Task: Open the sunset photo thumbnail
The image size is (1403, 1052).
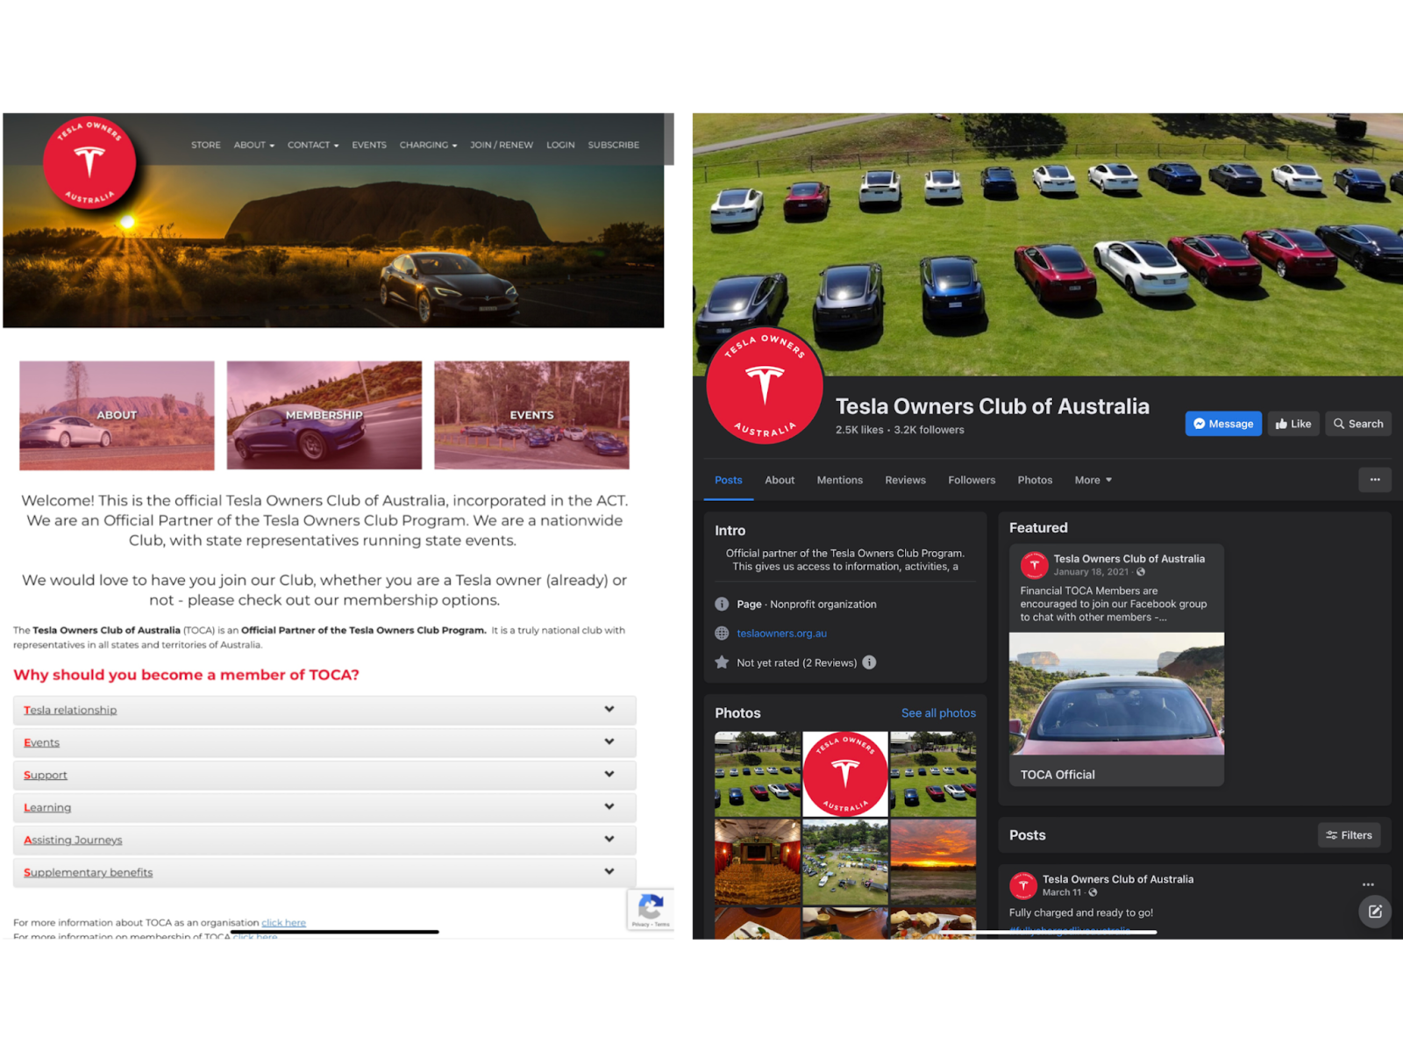Action: (933, 862)
